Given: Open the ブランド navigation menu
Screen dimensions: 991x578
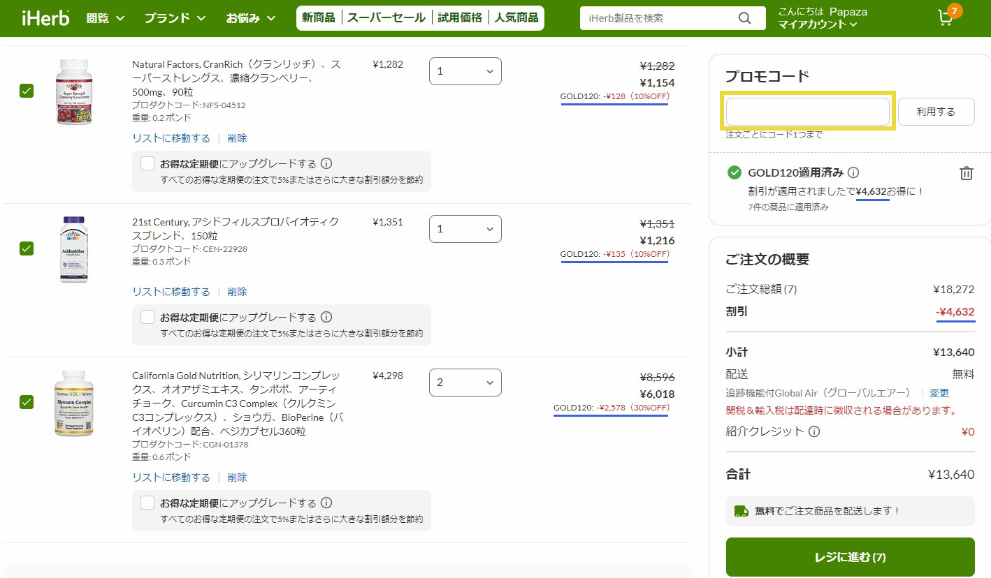Looking at the screenshot, I should point(175,18).
